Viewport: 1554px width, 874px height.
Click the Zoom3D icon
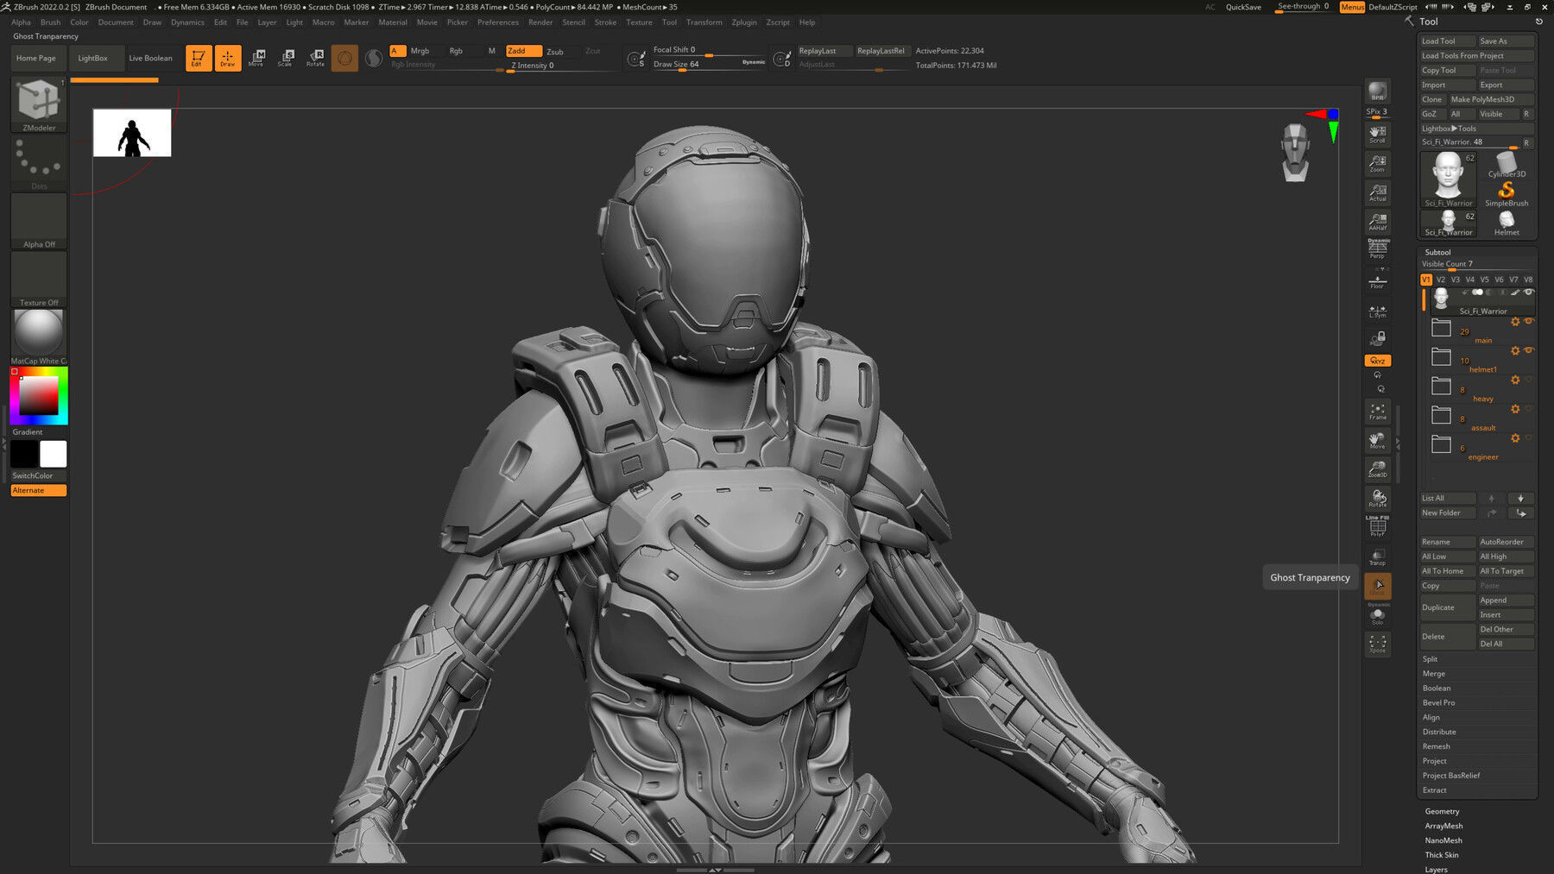click(x=1378, y=469)
